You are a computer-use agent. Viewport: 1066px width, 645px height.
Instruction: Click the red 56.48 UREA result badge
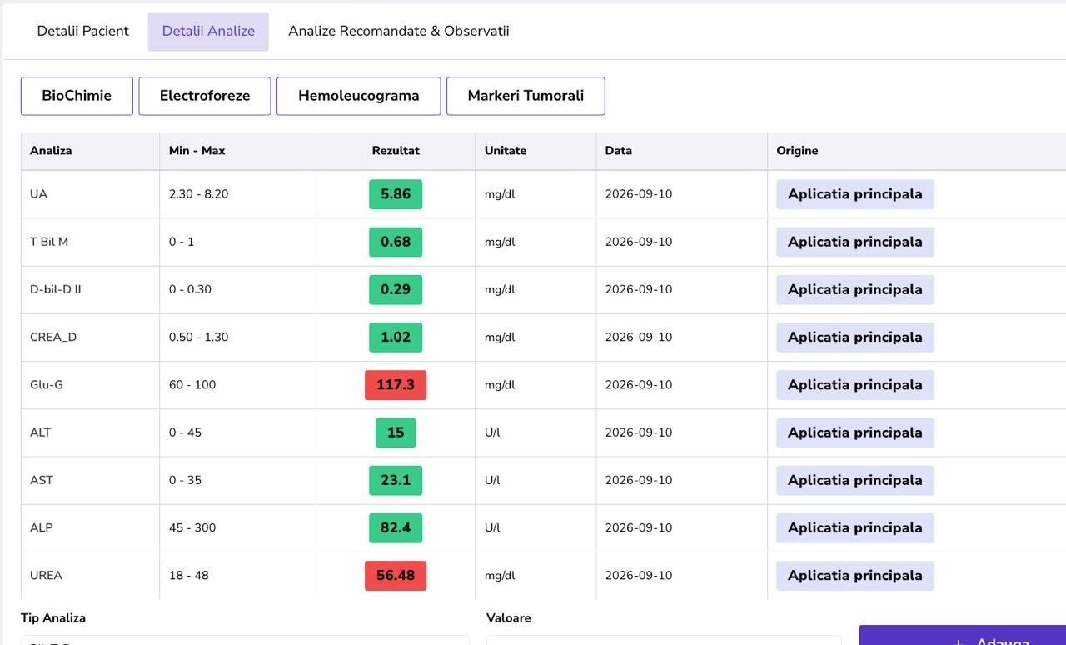pyautogui.click(x=396, y=576)
